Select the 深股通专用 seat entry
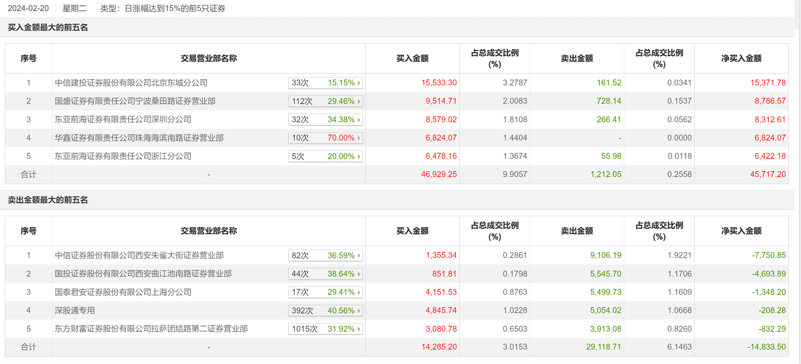Image resolution: width=801 pixels, height=364 pixels. [x=75, y=311]
